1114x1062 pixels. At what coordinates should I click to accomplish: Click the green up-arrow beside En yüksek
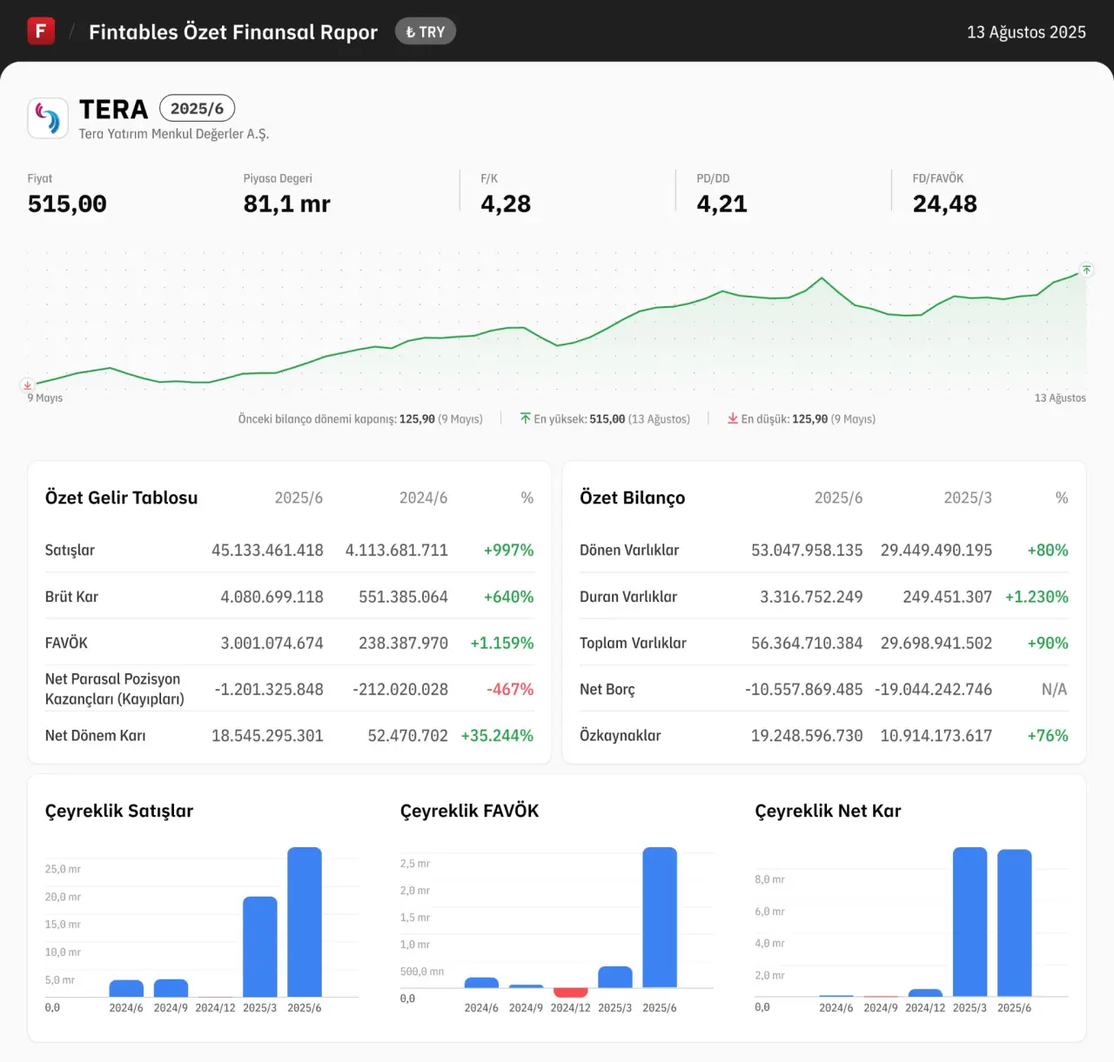[525, 418]
